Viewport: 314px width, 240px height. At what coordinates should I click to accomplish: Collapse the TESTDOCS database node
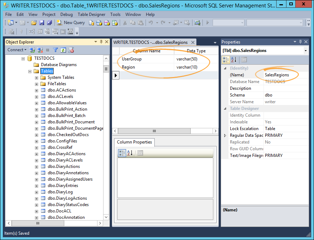[23, 59]
